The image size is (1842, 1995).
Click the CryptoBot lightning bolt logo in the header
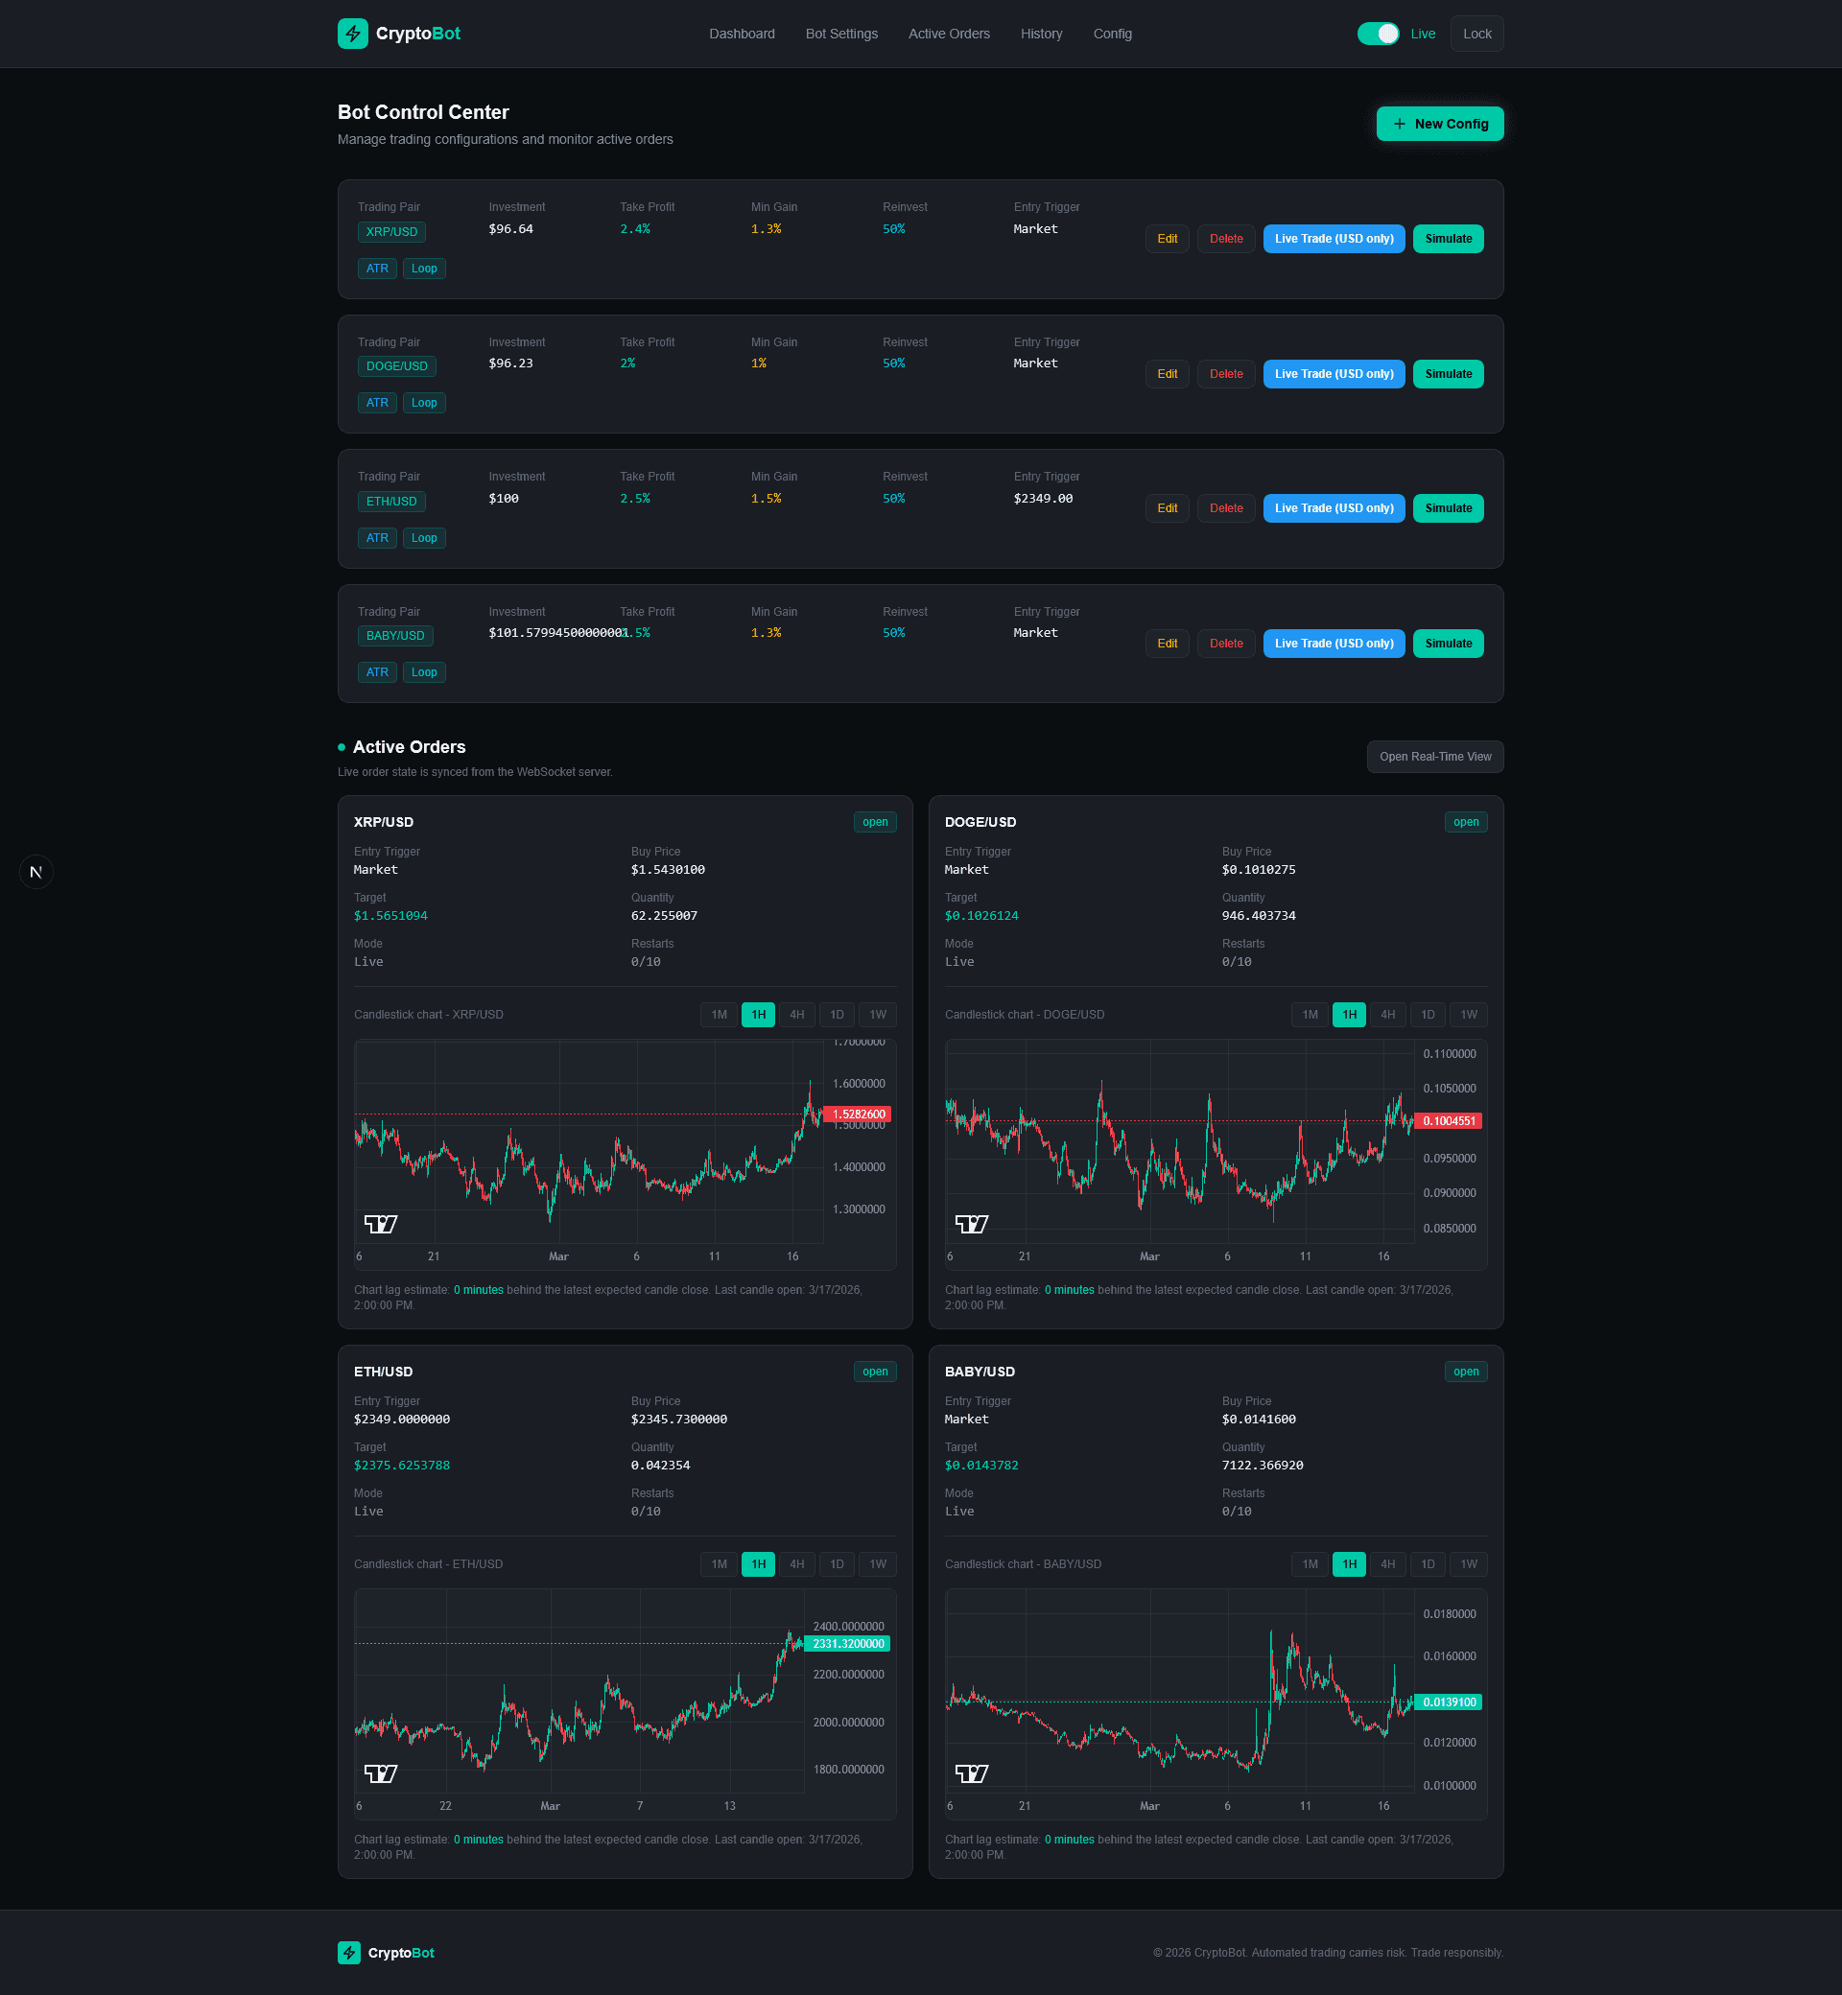pos(353,33)
